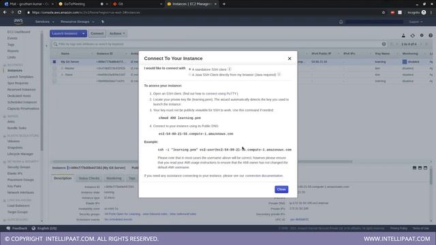Open the notifications bell icon
Viewport: 436px width, 245px height.
pos(341,22)
